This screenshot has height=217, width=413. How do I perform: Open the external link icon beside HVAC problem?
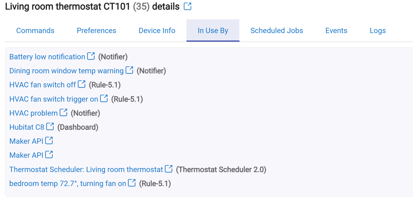(x=63, y=112)
